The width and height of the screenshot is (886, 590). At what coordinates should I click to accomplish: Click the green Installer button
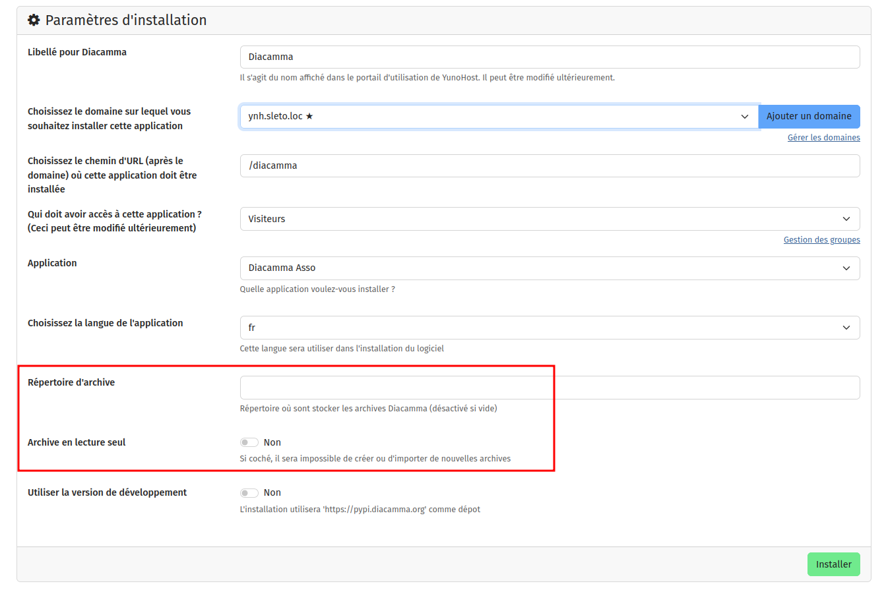click(x=833, y=564)
